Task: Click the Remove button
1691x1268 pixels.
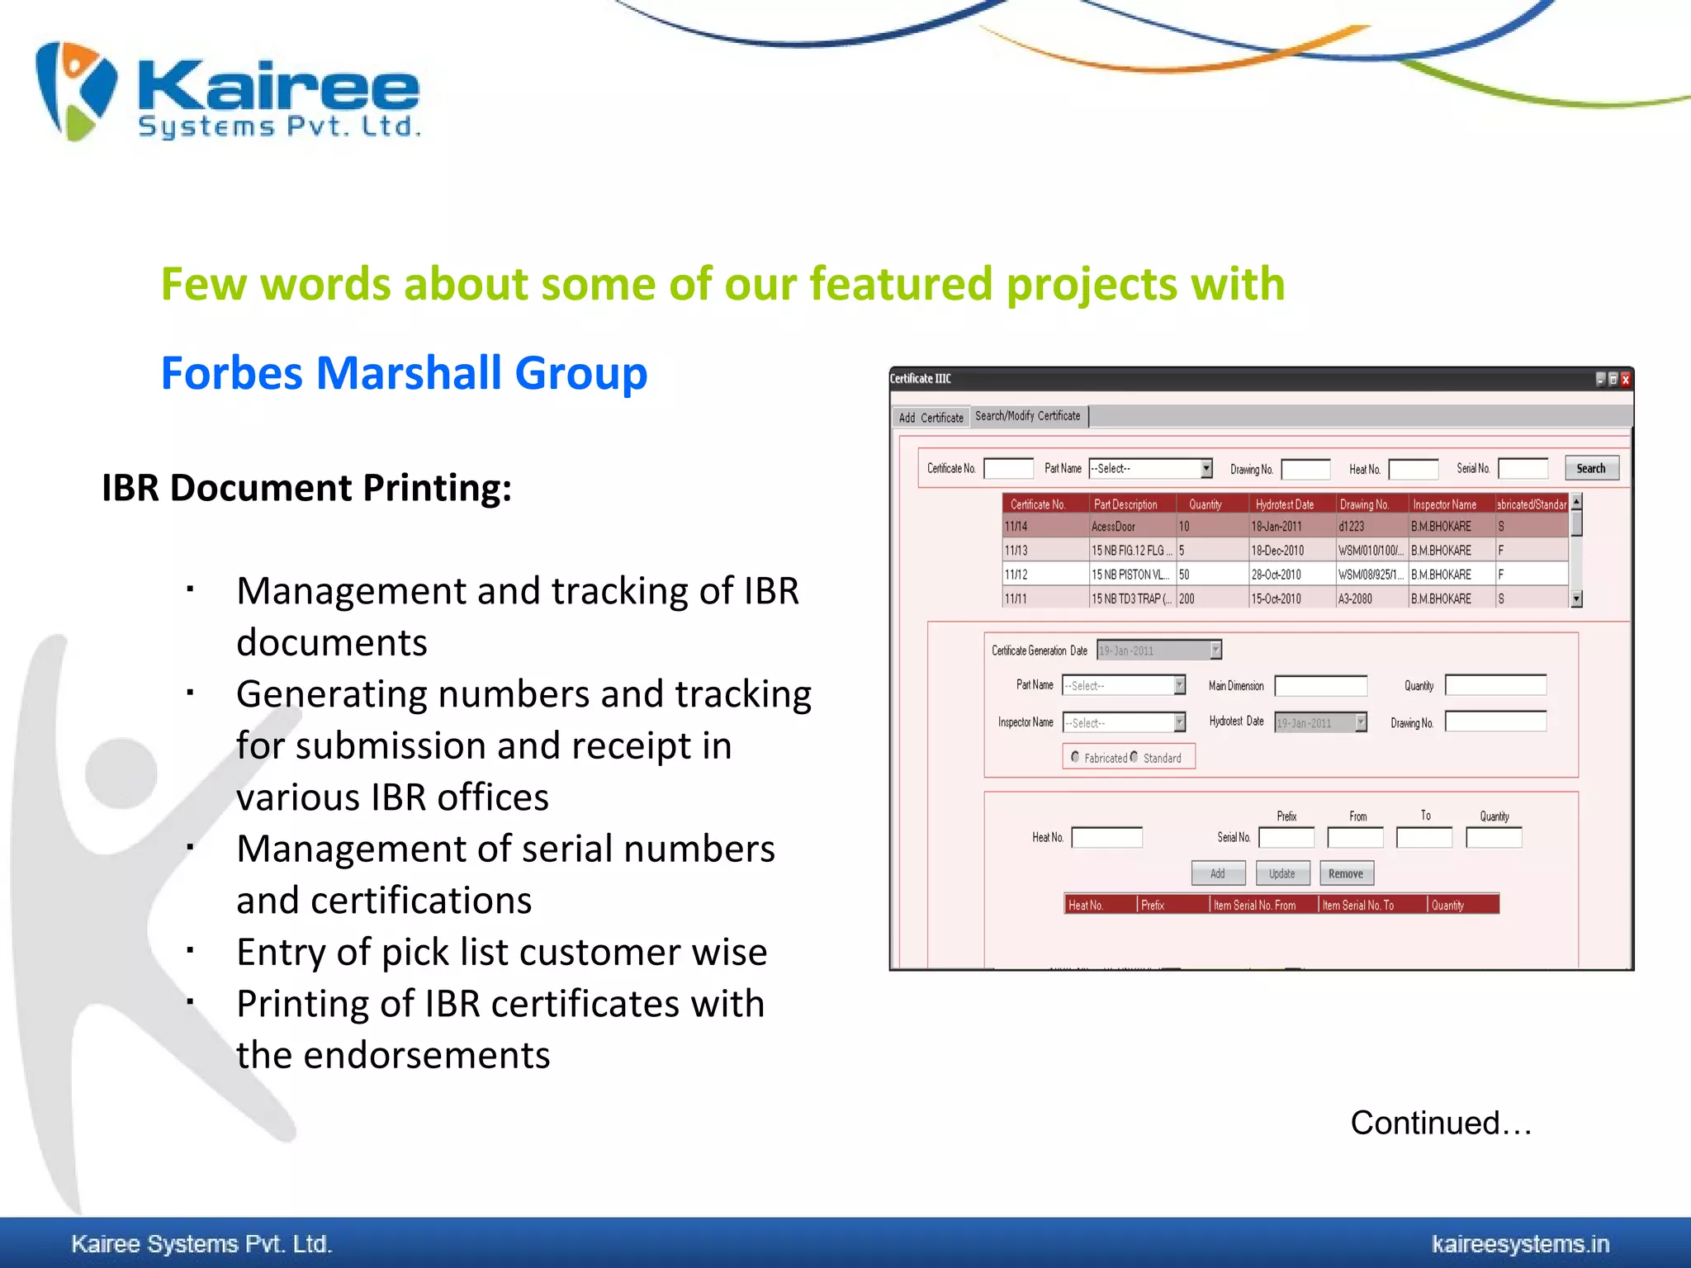Action: point(1346,873)
